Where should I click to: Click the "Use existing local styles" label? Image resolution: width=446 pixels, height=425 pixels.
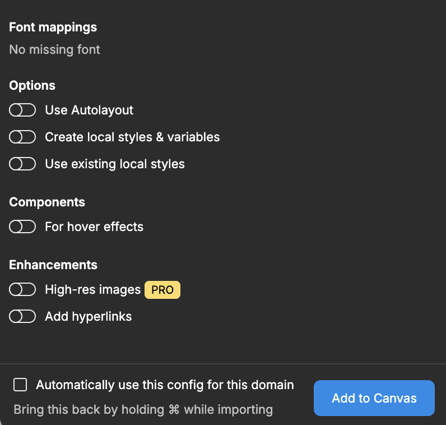115,164
